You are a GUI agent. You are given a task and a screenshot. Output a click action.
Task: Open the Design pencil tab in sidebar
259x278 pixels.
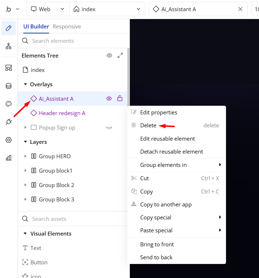click(9, 28)
